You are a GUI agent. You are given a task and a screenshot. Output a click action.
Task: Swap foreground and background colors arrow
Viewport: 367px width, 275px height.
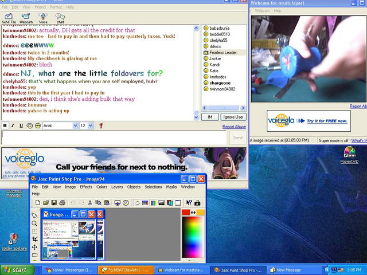click(193, 213)
